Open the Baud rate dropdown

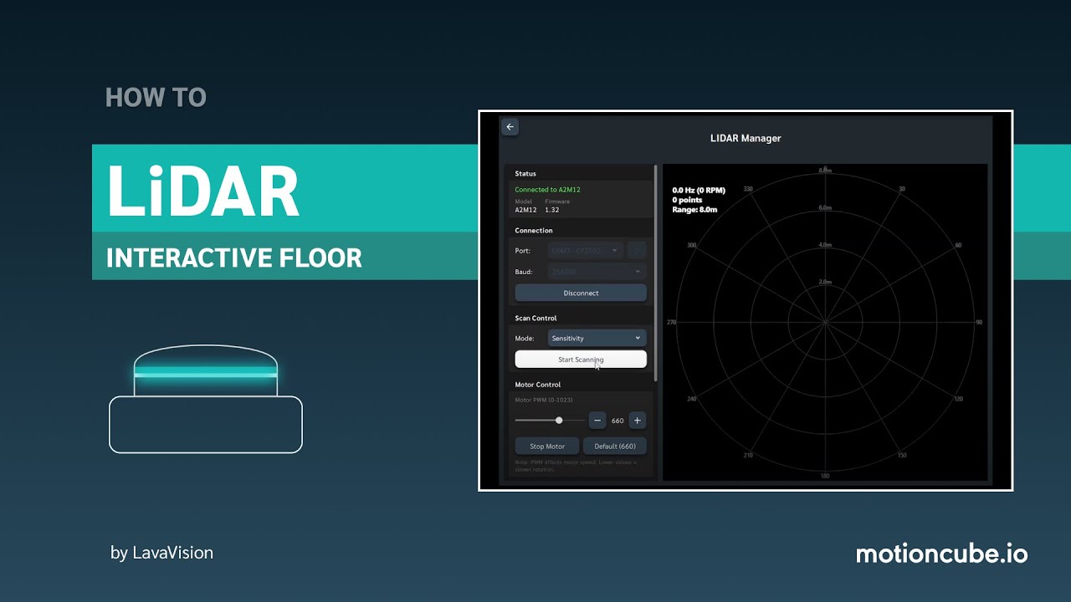(x=597, y=272)
